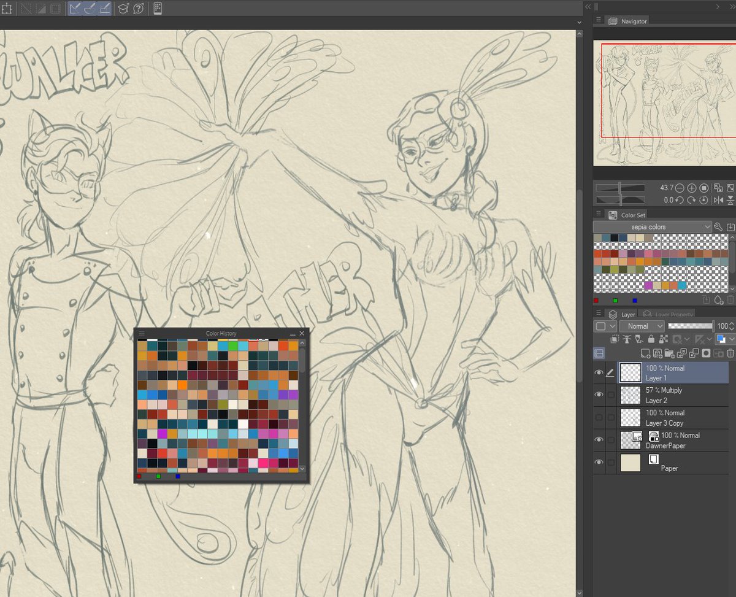This screenshot has height=597, width=736.
Task: Open the support question mark icon
Action: [139, 9]
